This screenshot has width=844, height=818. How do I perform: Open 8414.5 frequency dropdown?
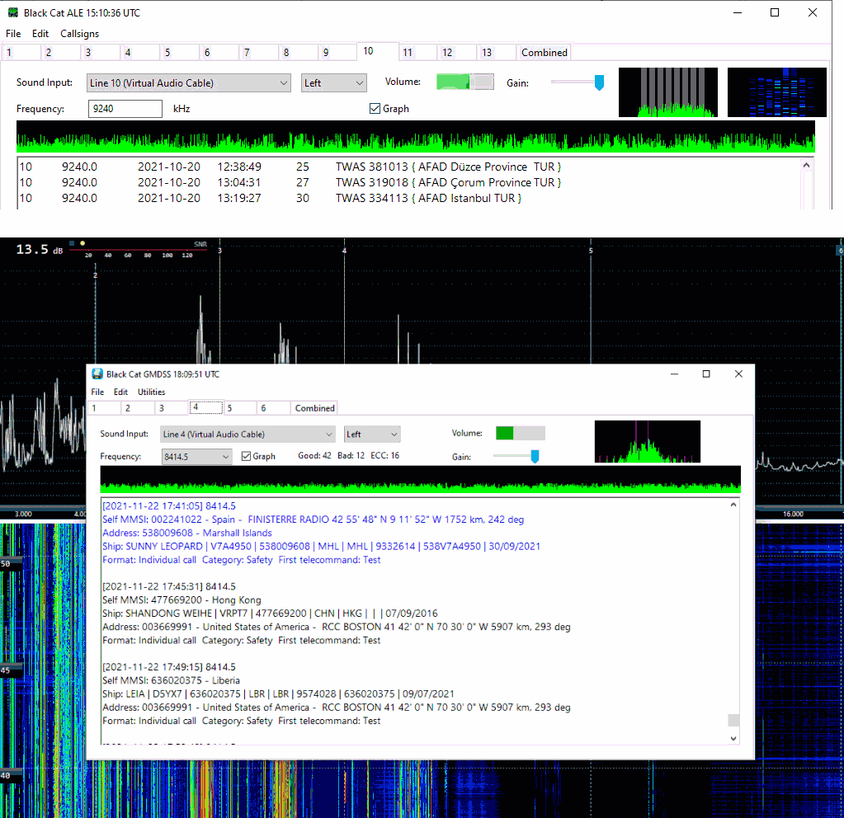(196, 457)
